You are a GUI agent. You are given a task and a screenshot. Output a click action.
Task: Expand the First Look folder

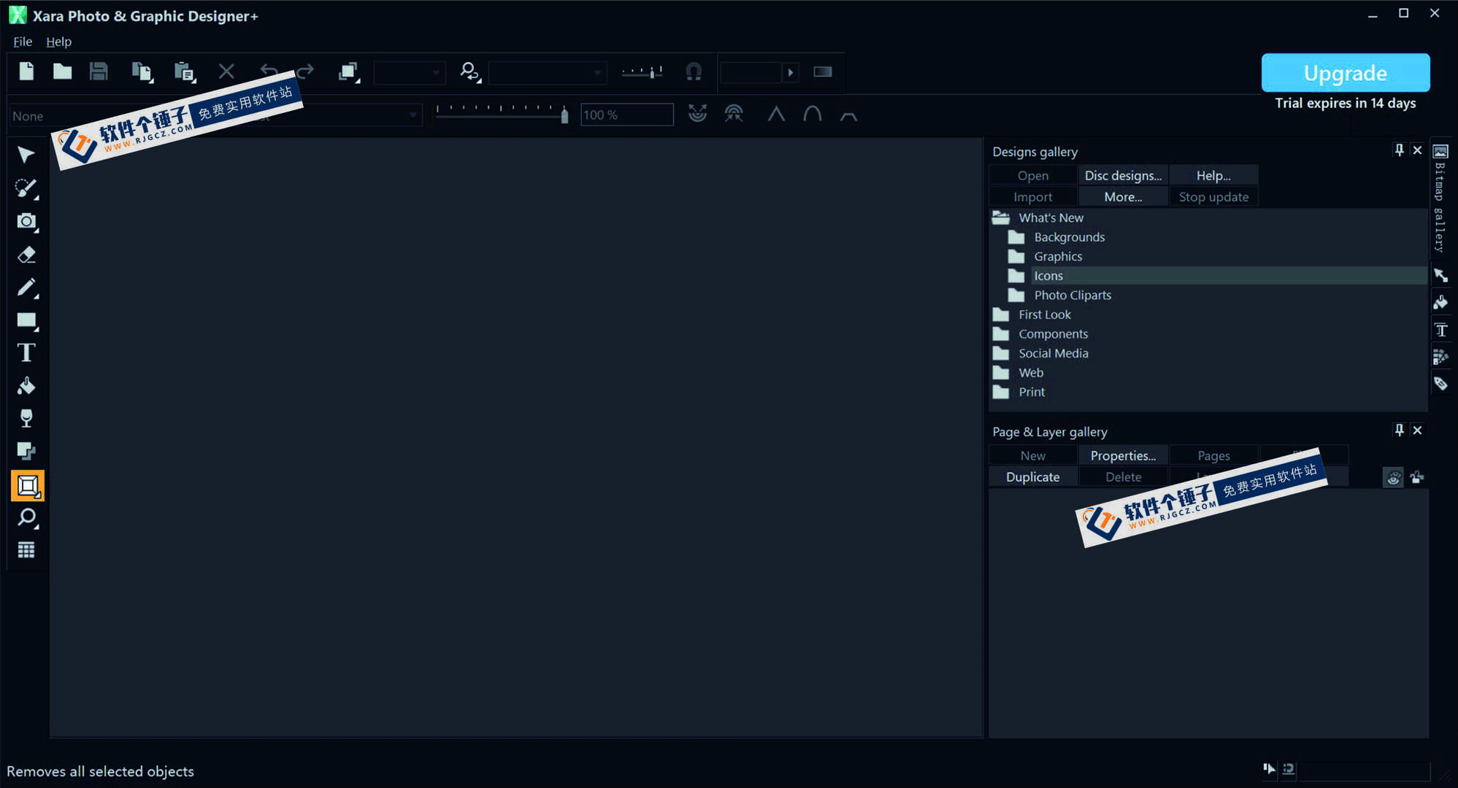[x=1001, y=314]
